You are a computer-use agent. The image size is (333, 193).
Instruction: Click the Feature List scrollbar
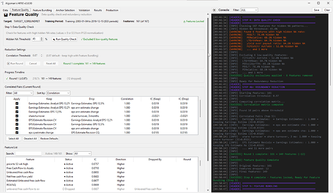click(x=200, y=163)
